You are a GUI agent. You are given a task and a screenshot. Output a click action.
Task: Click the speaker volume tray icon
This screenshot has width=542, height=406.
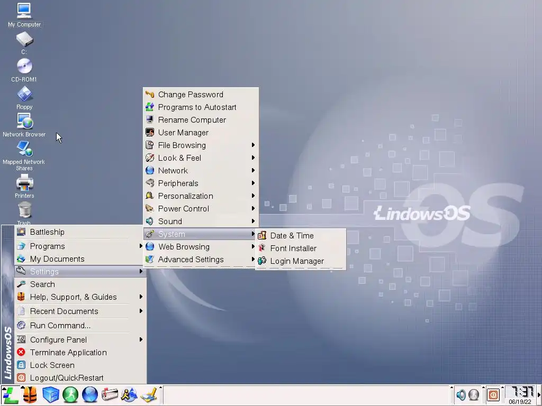(461, 394)
